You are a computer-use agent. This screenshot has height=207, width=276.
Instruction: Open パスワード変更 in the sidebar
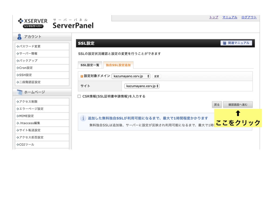(42, 46)
